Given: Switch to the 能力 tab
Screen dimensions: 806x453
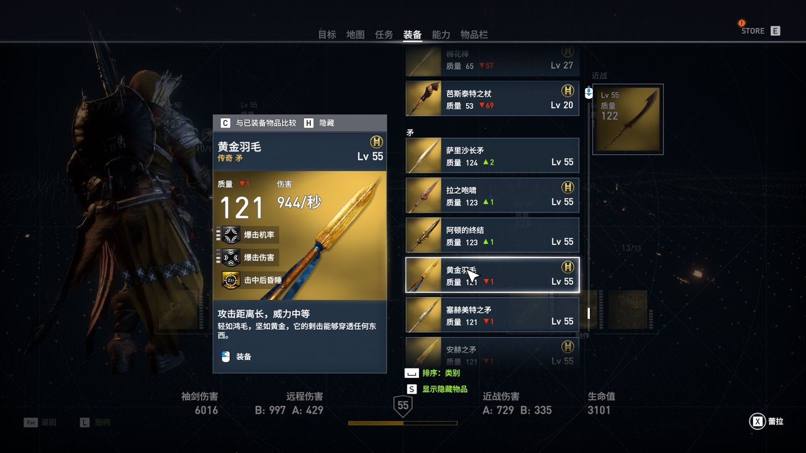Looking at the screenshot, I should [x=441, y=34].
